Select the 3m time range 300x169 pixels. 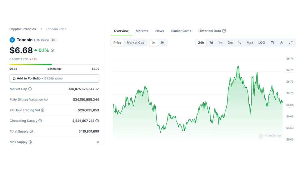[230, 43]
